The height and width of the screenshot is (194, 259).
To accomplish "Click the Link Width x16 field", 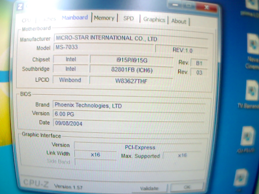I will (x=96, y=155).
